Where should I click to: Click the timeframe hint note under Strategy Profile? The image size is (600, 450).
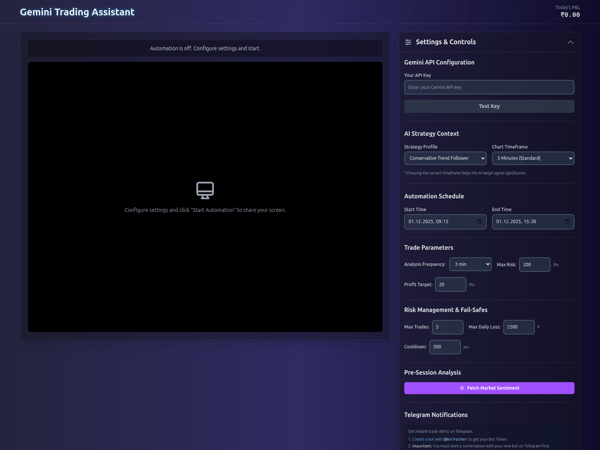coord(465,173)
